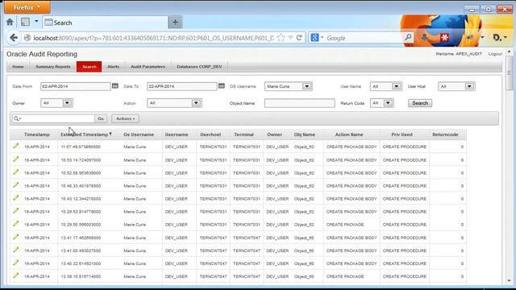Viewport: 516px width, 290px height.
Task: Sort by Obj Name column header
Action: (305, 135)
